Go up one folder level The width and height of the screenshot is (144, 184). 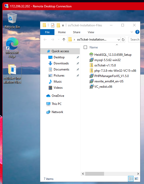(x=64, y=40)
